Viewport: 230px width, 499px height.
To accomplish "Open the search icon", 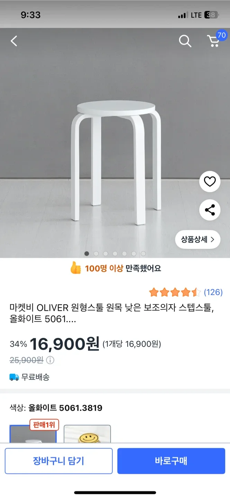I will [185, 41].
